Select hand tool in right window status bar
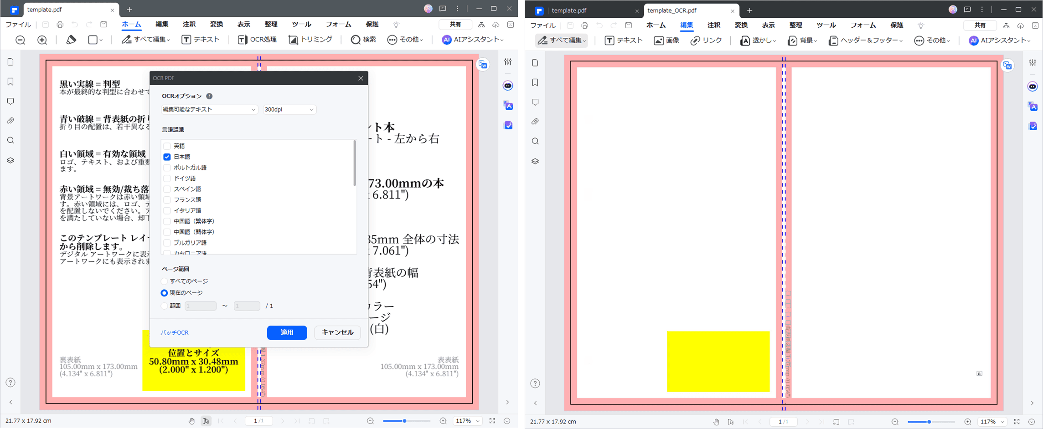This screenshot has width=1043, height=429. tap(716, 422)
